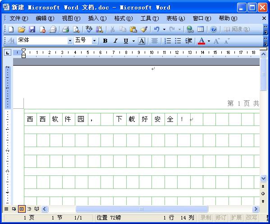This screenshot has width=270, height=224.
Task: Toggle Underline formatting
Action: 126,41
